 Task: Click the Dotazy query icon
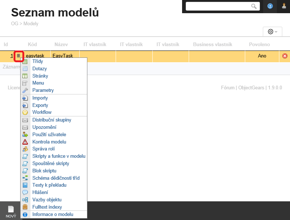25,68
